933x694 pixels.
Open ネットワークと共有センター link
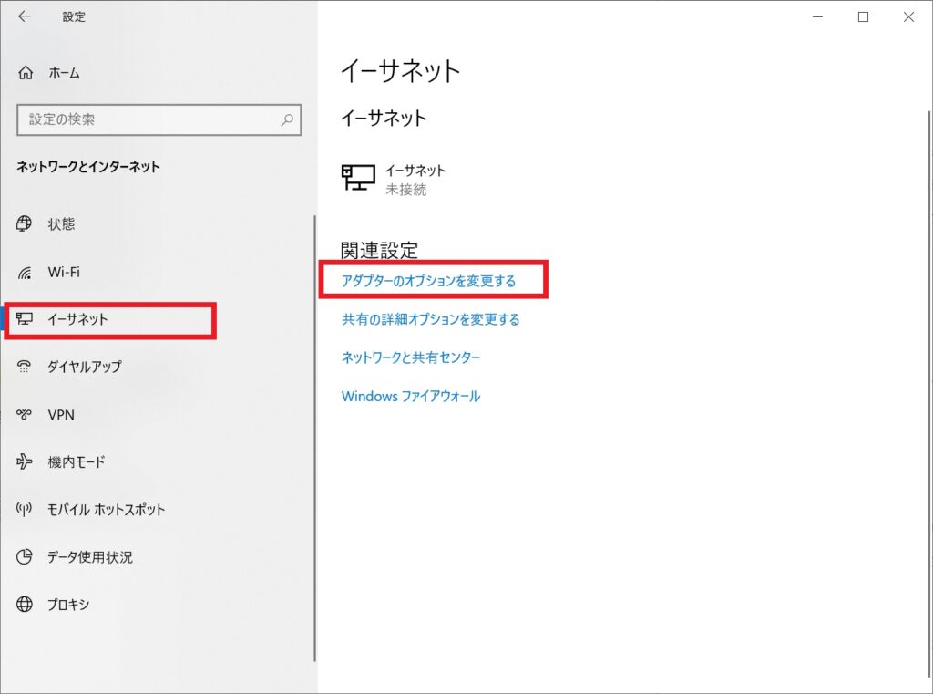click(411, 357)
